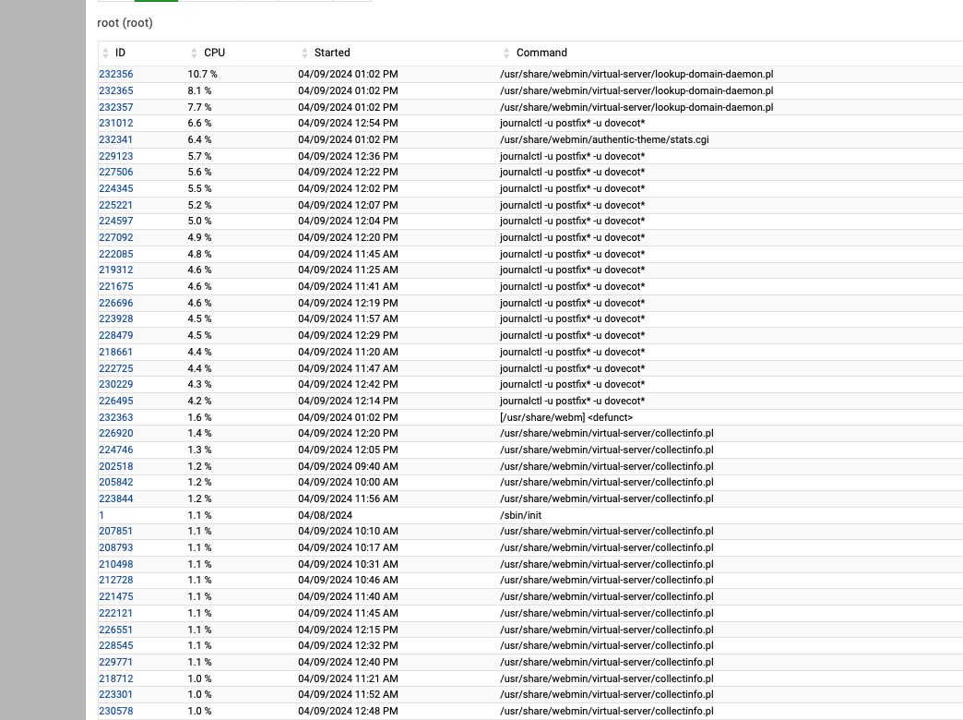This screenshot has width=963, height=720.
Task: Open process ID 226696
Action: click(x=116, y=303)
